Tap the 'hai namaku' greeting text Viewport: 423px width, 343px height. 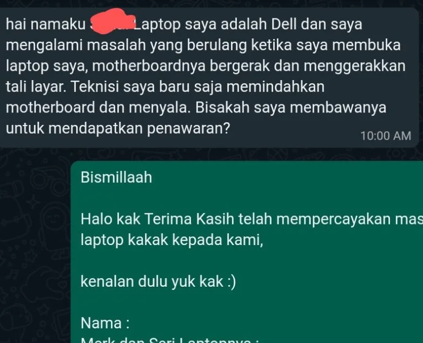(x=45, y=24)
